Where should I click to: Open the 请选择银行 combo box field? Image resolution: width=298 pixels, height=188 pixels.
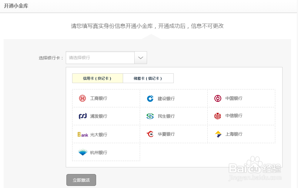100,58
